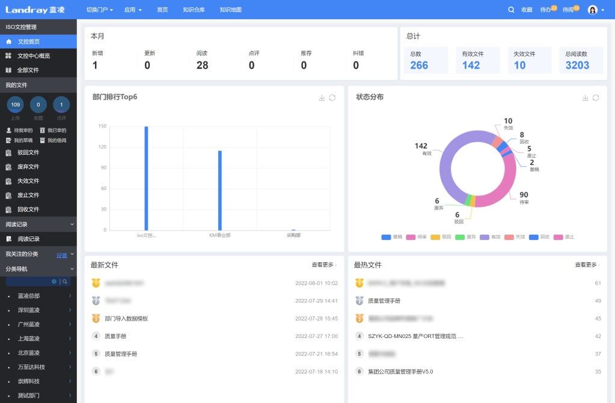This screenshot has height=403, width=615.
Task: Refresh the 状态分布 donut chart
Action: (596, 97)
